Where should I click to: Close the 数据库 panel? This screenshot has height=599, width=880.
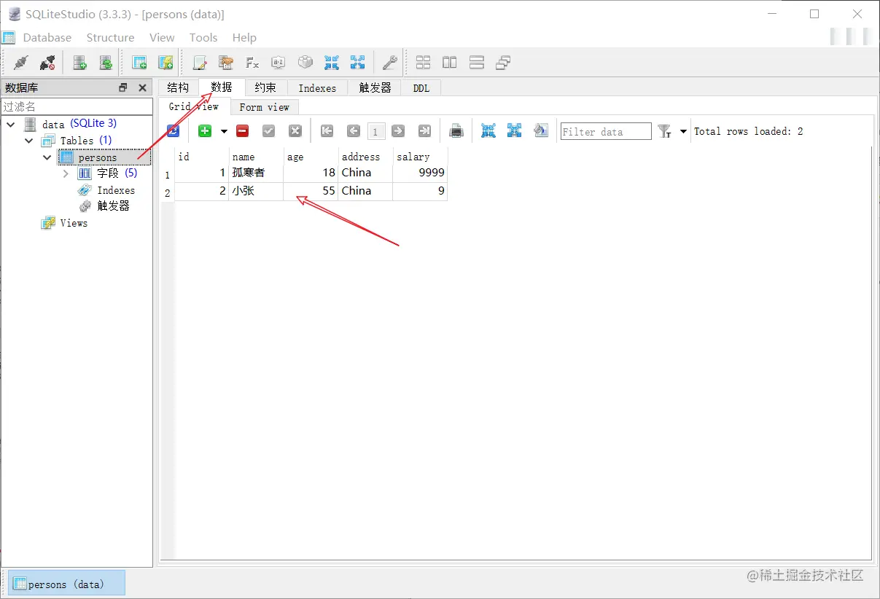tap(143, 87)
